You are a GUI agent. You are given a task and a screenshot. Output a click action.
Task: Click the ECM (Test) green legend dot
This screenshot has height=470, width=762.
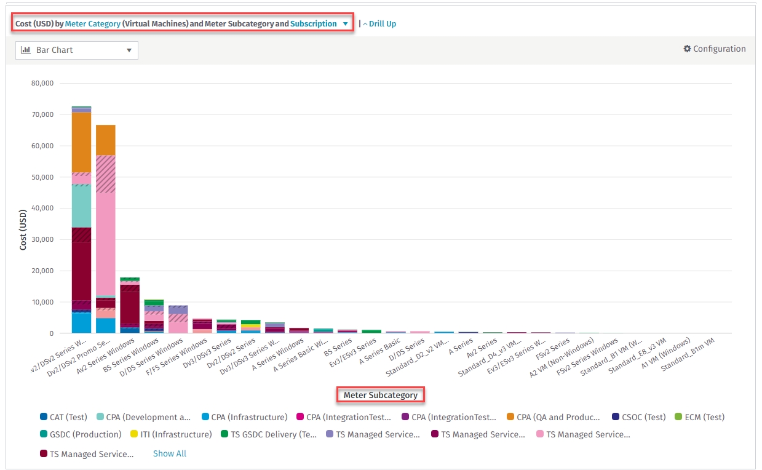[680, 417]
